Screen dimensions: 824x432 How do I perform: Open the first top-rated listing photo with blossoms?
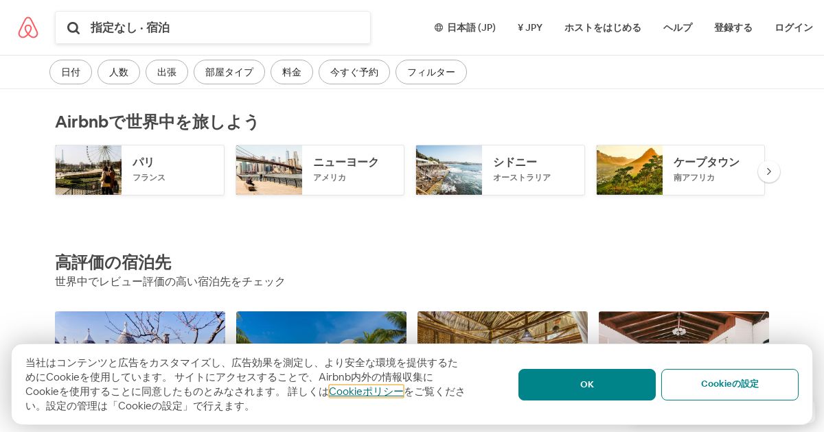click(x=140, y=328)
